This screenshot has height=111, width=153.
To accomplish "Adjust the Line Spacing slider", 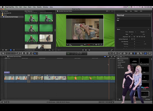I will [x=134, y=42].
